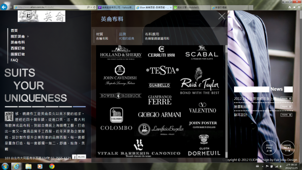Open the browser favorites star icon
302x170 pixels.
coord(294,7)
